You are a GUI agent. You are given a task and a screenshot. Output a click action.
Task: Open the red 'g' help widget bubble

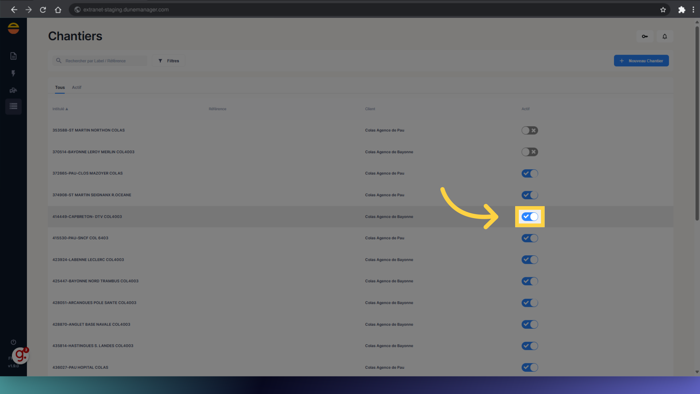click(x=20, y=356)
